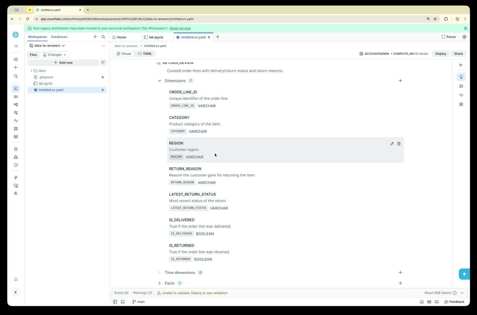477x315 pixels.
Task: Click the Deploy button
Action: pyautogui.click(x=441, y=54)
